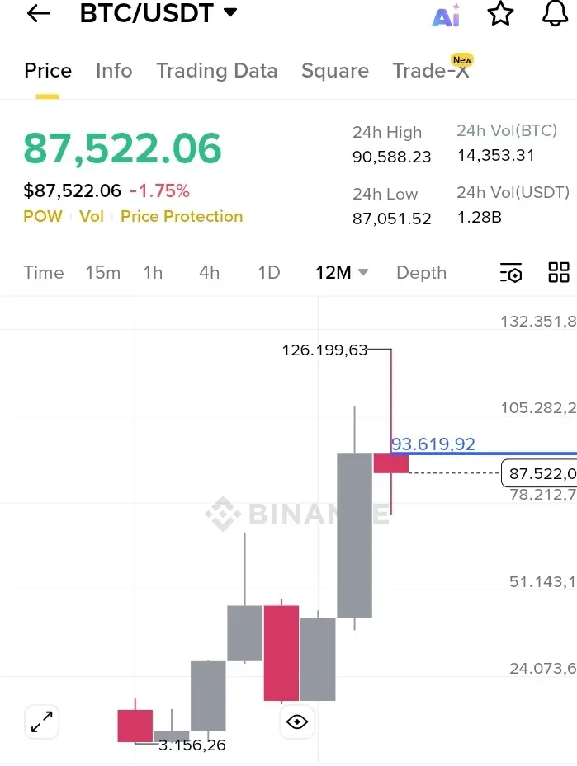Go back using the left arrow
Screen dimensions: 577x766
point(39,13)
